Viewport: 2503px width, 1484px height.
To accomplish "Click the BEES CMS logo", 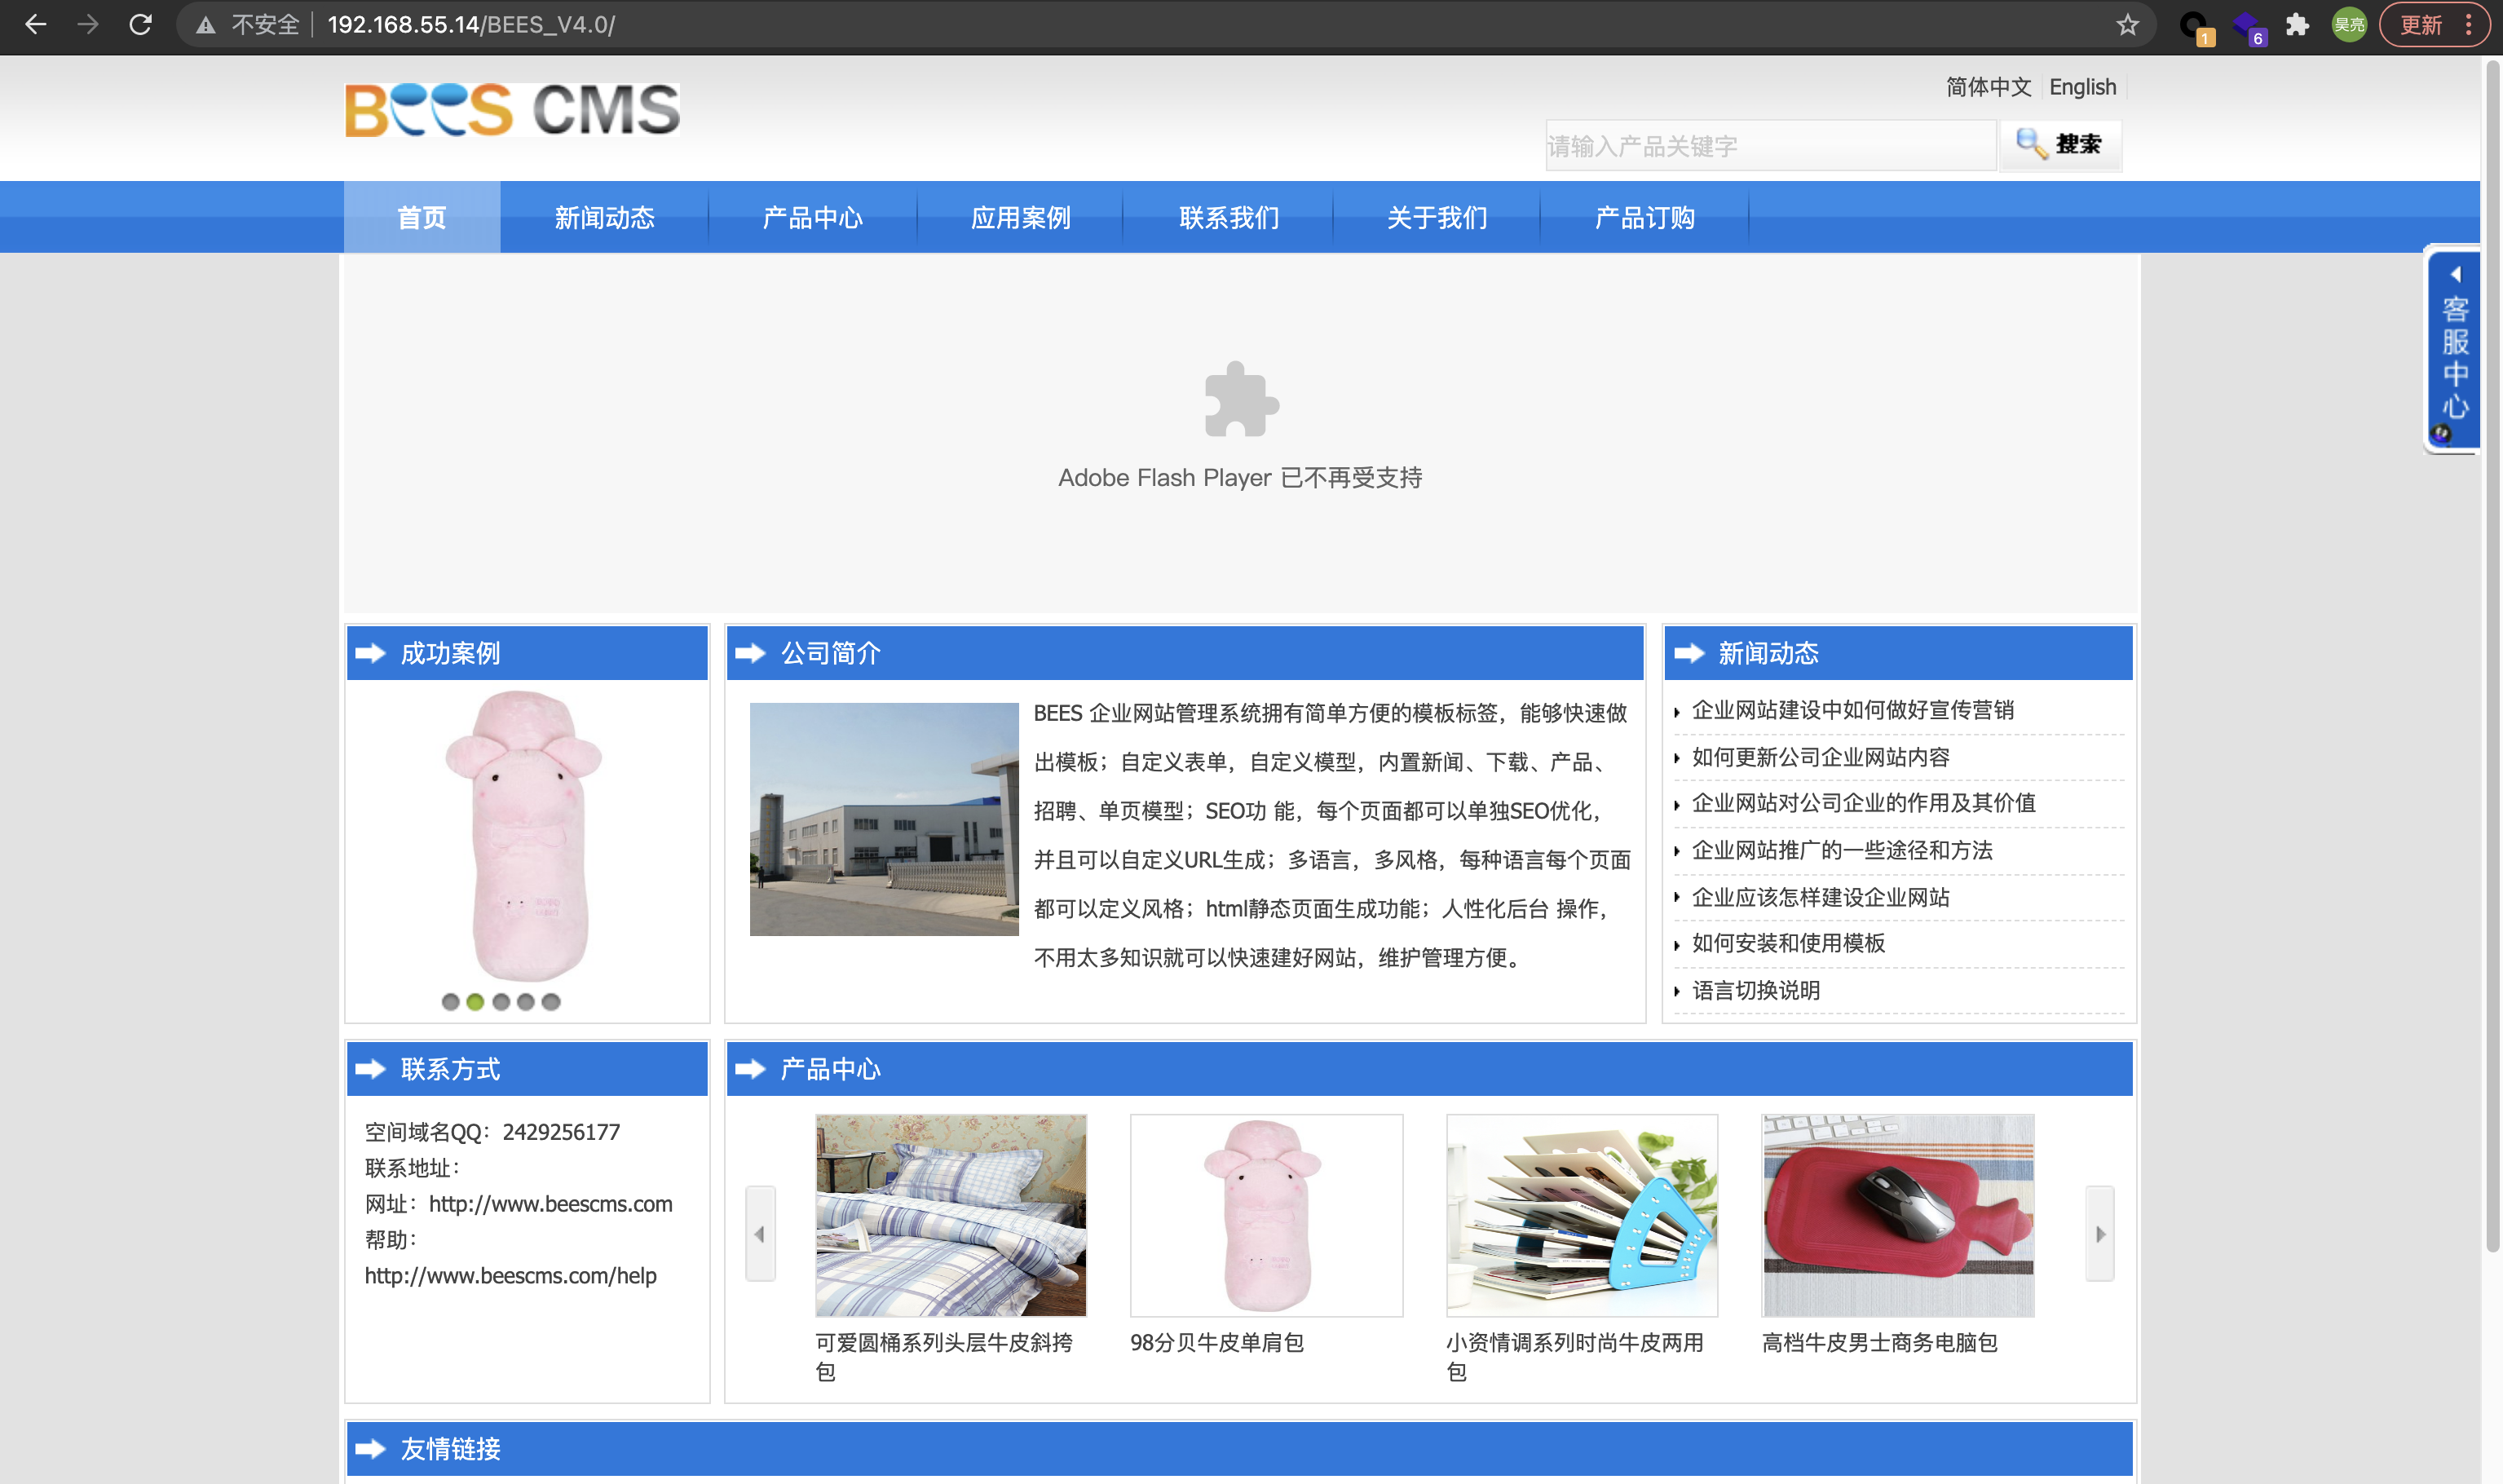I will click(x=512, y=110).
